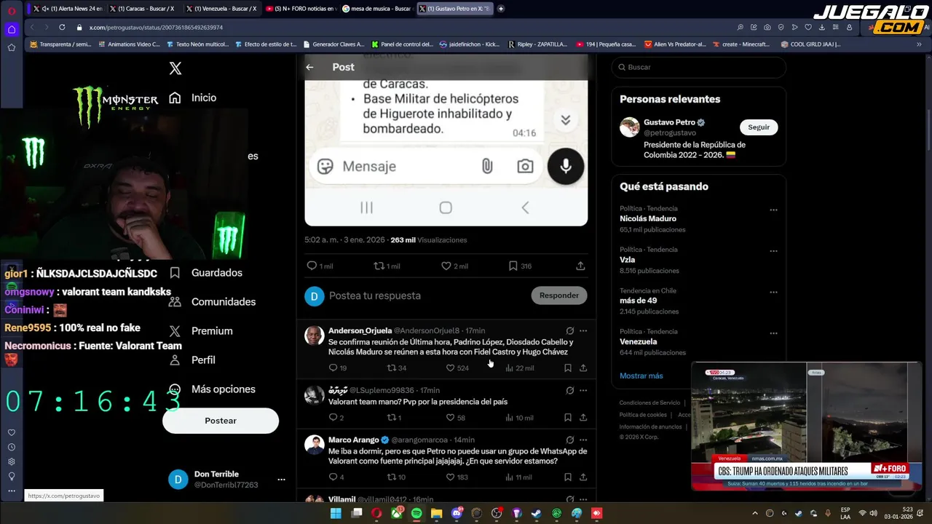Open the Generador Claves bookmark
The image size is (932, 524).
[x=333, y=44]
